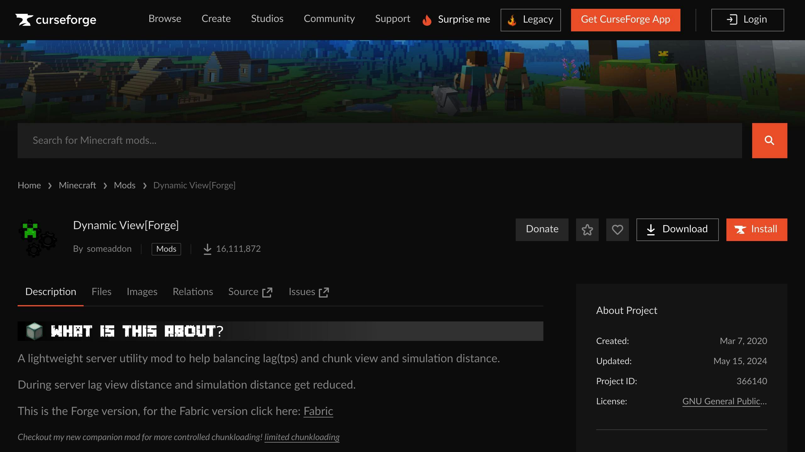Click the About Project heading
This screenshot has width=805, height=452.
626,310
